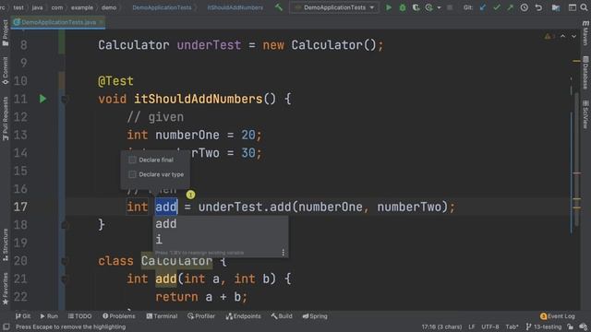The image size is (591, 332).
Task: Collapse the Calculator class fold marker
Action: click(x=64, y=261)
